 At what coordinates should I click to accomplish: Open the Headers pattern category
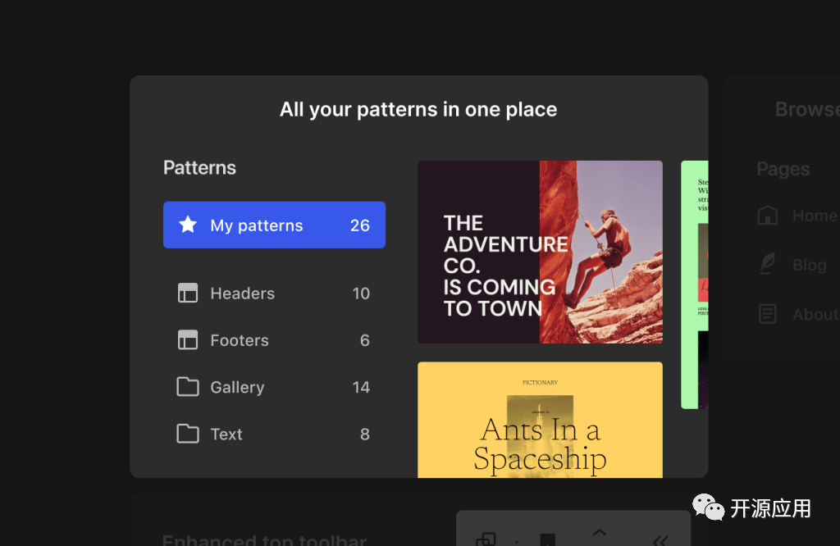243,293
